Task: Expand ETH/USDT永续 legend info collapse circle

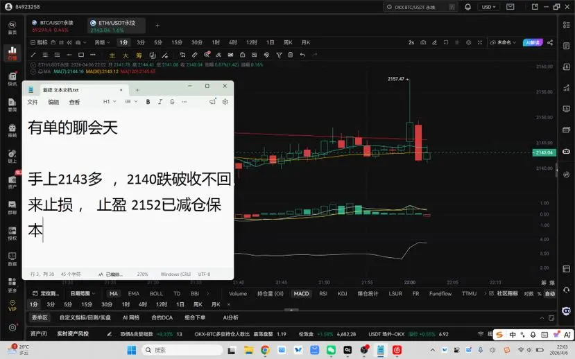Action: [x=33, y=65]
